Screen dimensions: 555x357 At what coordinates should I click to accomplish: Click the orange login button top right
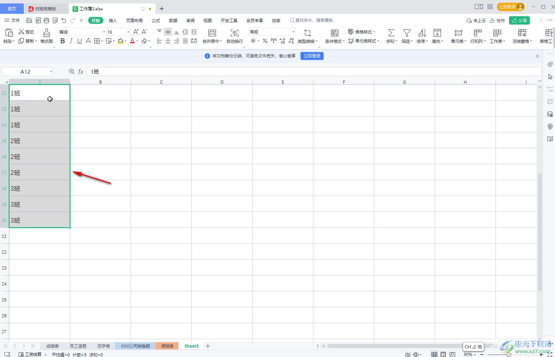(x=511, y=7)
